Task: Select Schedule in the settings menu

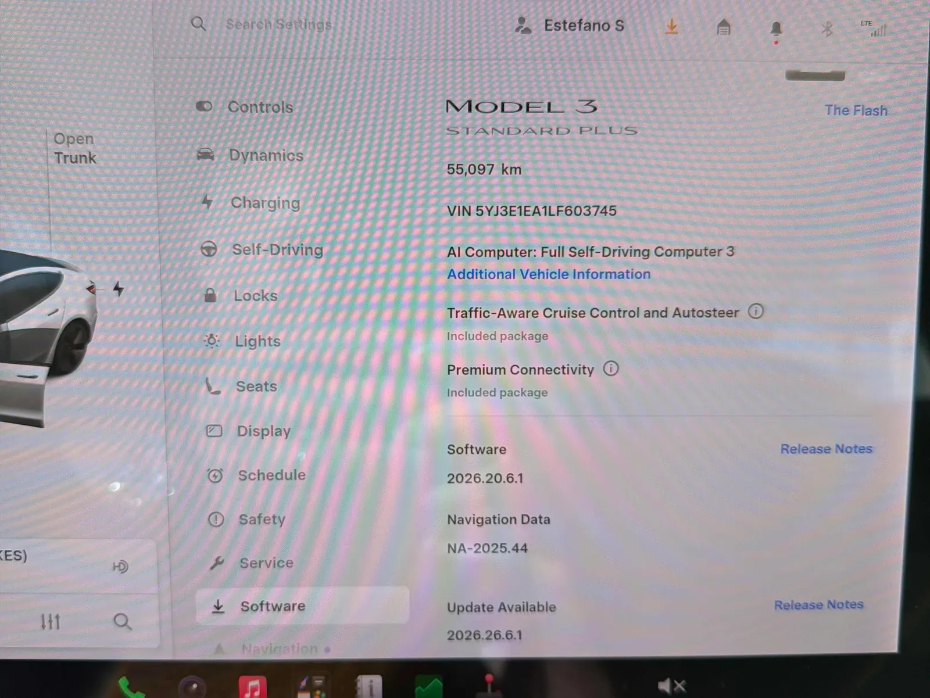Action: tap(257, 475)
